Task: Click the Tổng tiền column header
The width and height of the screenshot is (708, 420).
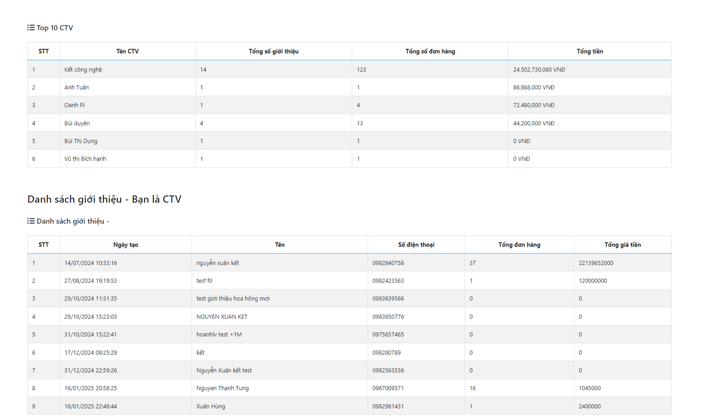Action: 590,51
